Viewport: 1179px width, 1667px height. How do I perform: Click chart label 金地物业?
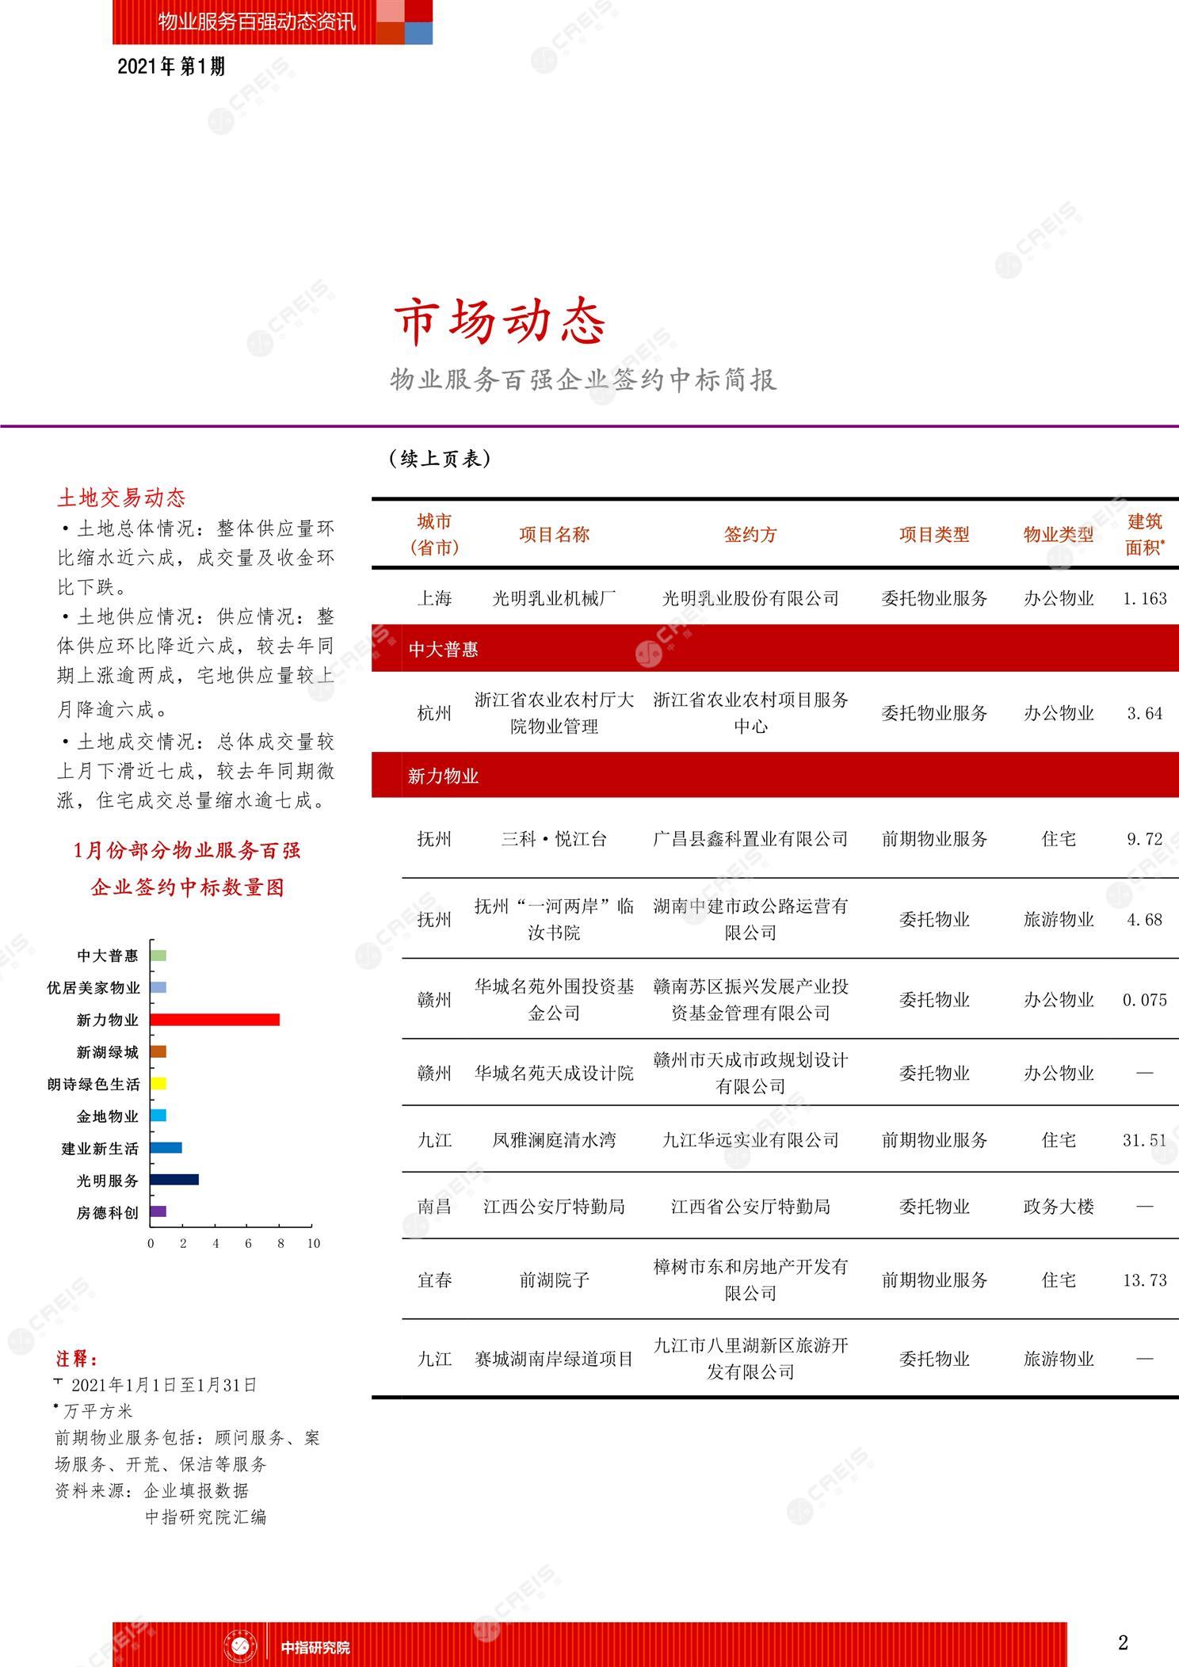click(108, 1116)
